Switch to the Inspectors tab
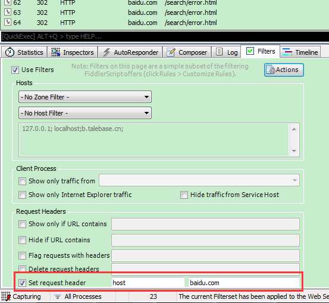This screenshot has height=303, width=329. (x=73, y=52)
